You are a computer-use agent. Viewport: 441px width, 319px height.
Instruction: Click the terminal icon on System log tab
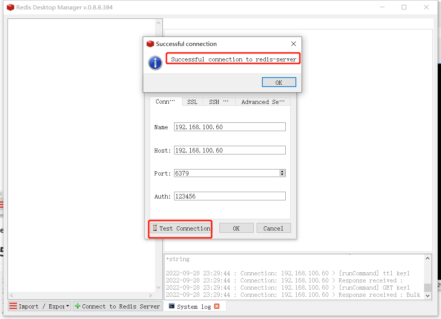(171, 306)
